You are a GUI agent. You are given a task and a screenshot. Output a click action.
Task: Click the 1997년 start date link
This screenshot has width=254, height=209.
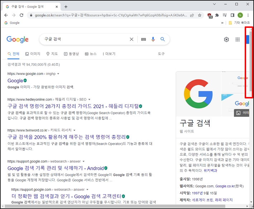pyautogui.click(x=197, y=193)
